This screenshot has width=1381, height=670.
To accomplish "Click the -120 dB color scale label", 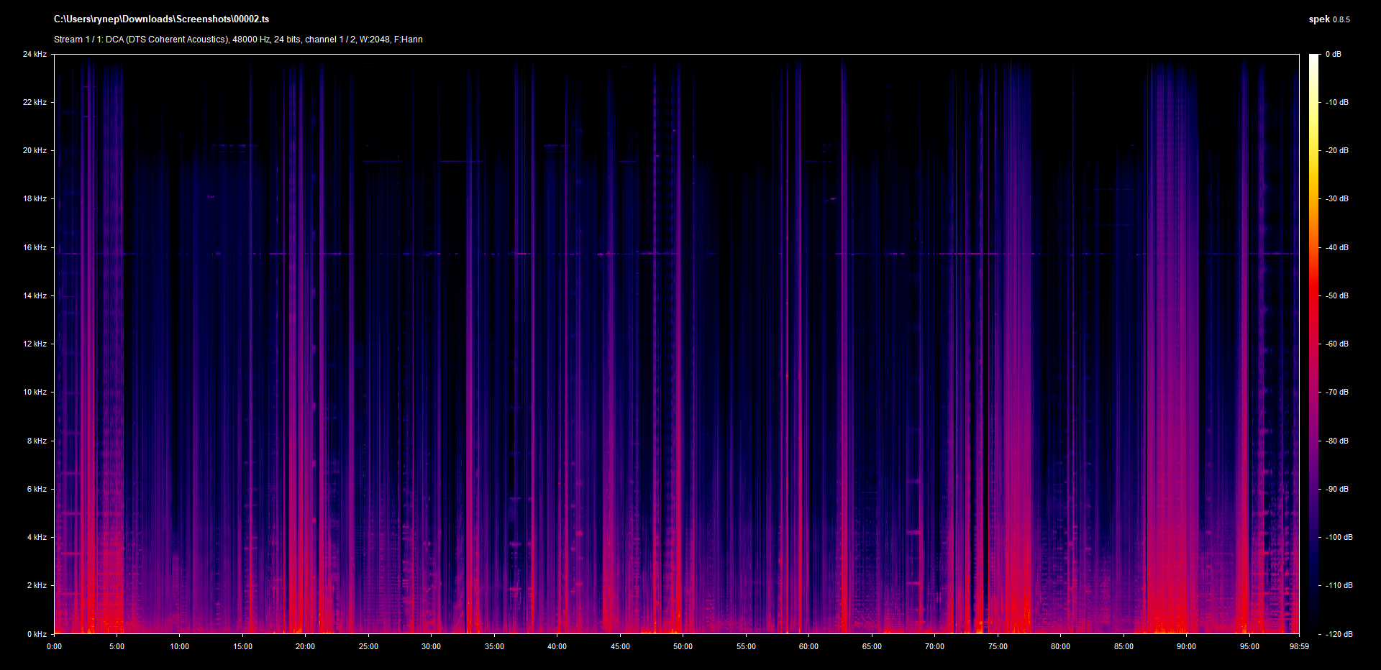I will pyautogui.click(x=1339, y=634).
